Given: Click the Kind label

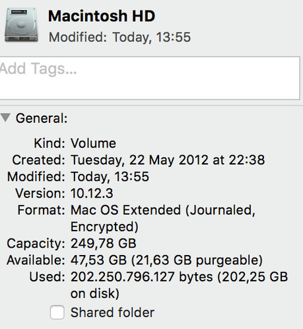Looking at the screenshot, I should tap(50, 143).
